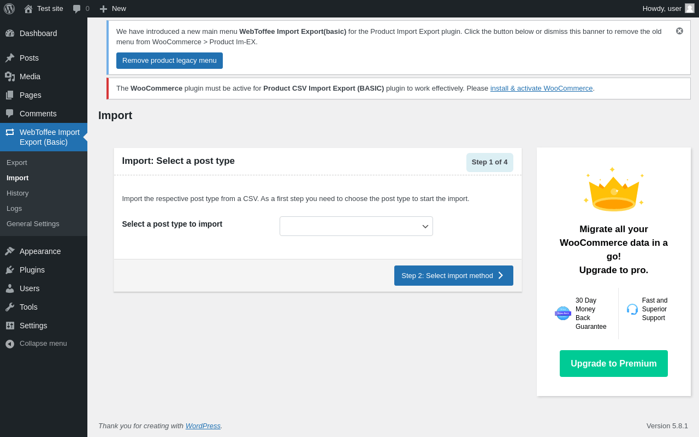Open the post type to import dropdown
The width and height of the screenshot is (699, 437).
point(356,226)
